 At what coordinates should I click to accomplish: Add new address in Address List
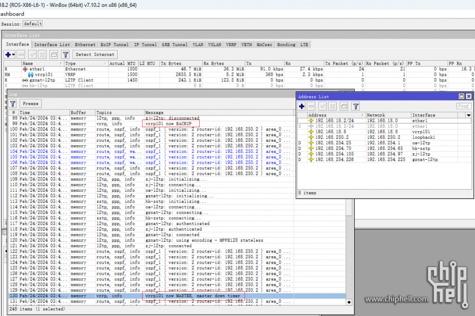pyautogui.click(x=301, y=106)
